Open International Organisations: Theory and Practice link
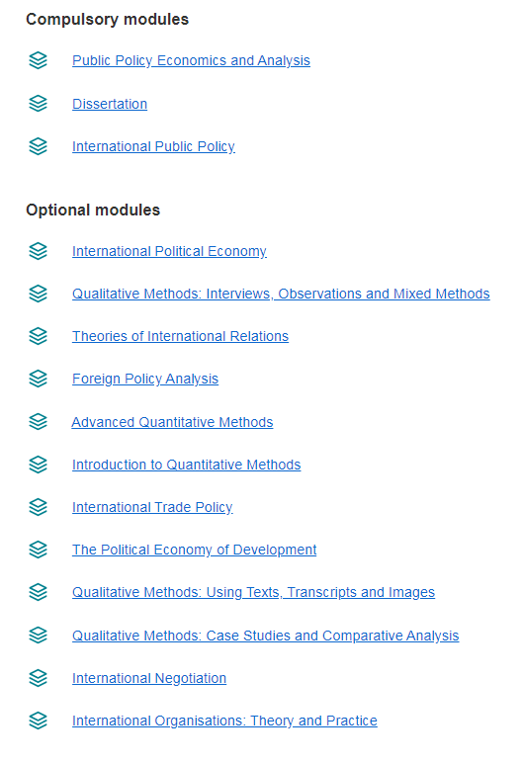The height and width of the screenshot is (764, 522). pyautogui.click(x=224, y=721)
